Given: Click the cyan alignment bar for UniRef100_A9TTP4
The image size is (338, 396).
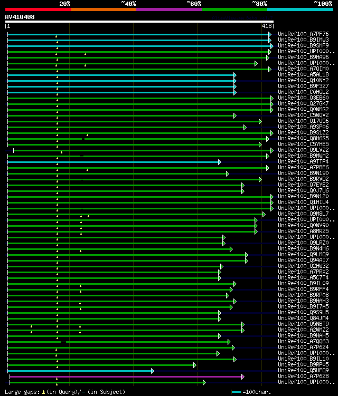Looking at the screenshot, I should (113, 162).
